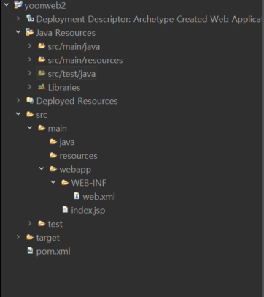Image resolution: width=264 pixels, height=297 pixels.
Task: Expand the src/main/resources source folder
Action: (30, 59)
